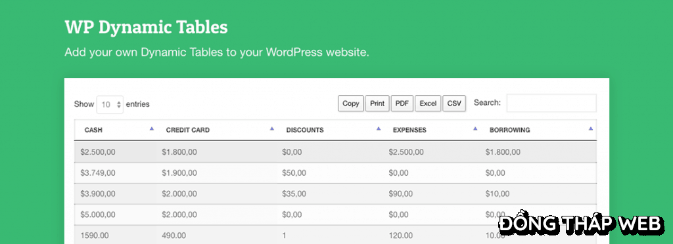Screen dimensions: 673x244
Task: Select the 490.00 credit card cell
Action: pos(174,235)
